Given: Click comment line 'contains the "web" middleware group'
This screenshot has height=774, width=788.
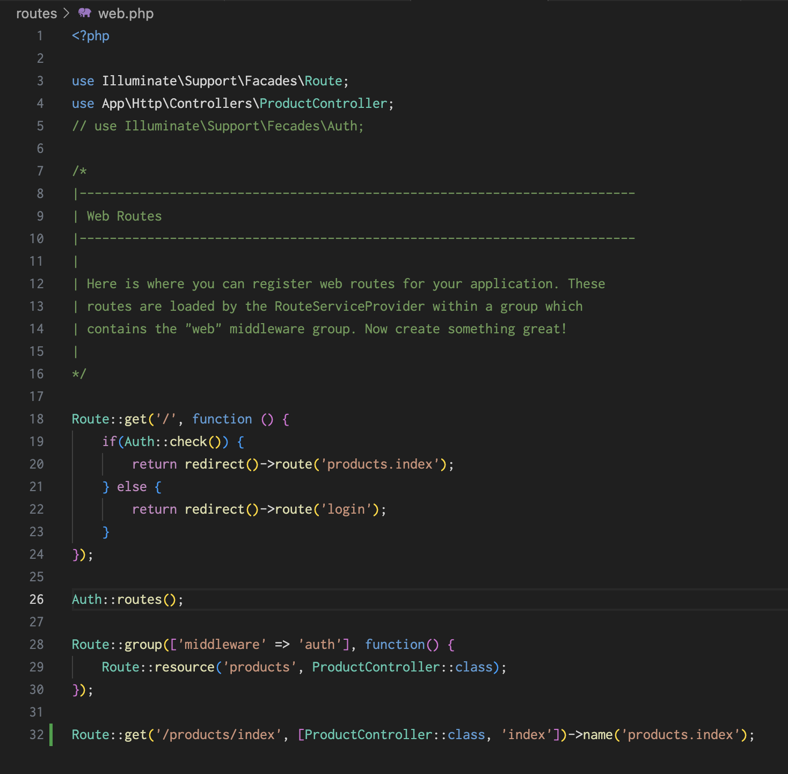Looking at the screenshot, I should pos(319,329).
